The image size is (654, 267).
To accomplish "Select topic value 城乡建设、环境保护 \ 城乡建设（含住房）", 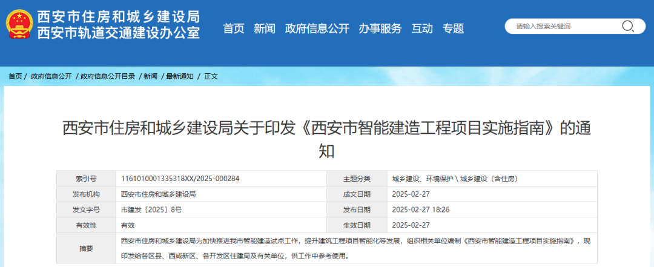I will [455, 179].
